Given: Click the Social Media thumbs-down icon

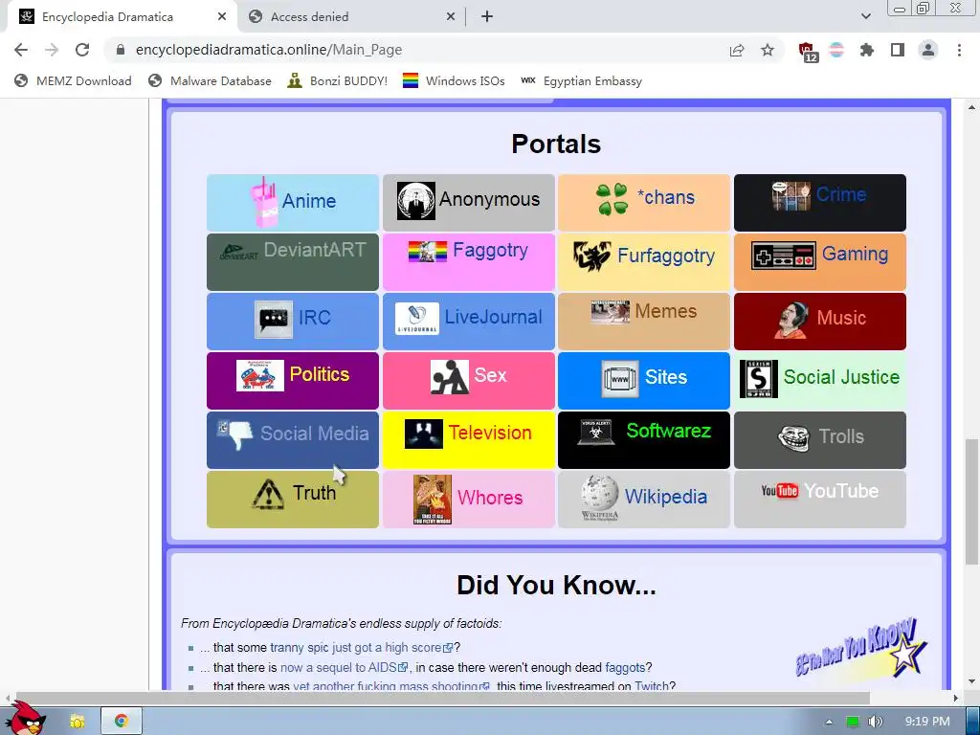Looking at the screenshot, I should (x=235, y=435).
